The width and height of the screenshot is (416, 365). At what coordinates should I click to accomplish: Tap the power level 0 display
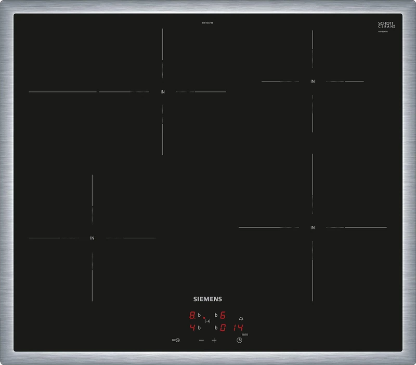[224, 327]
